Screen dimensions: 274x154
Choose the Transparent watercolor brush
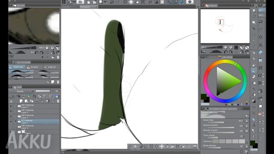point(47,72)
